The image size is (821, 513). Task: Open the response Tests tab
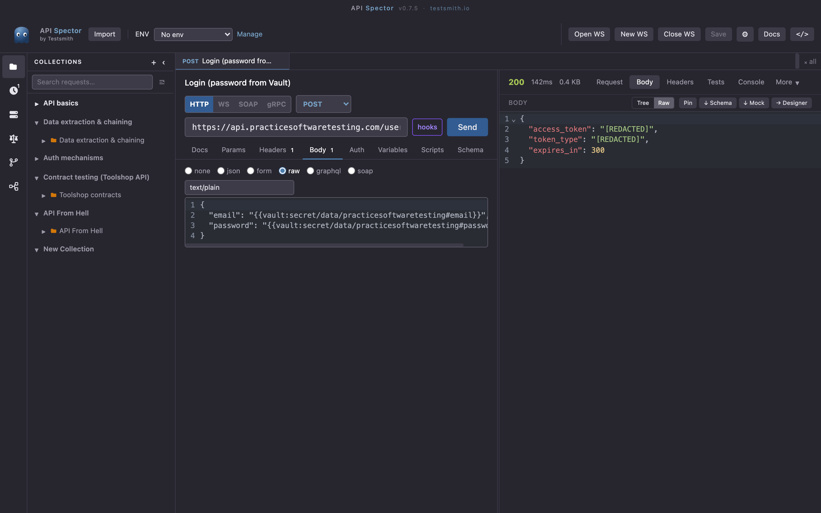tap(716, 82)
